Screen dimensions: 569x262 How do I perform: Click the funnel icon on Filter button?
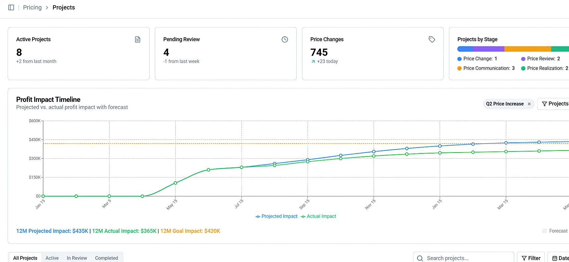pyautogui.click(x=524, y=258)
